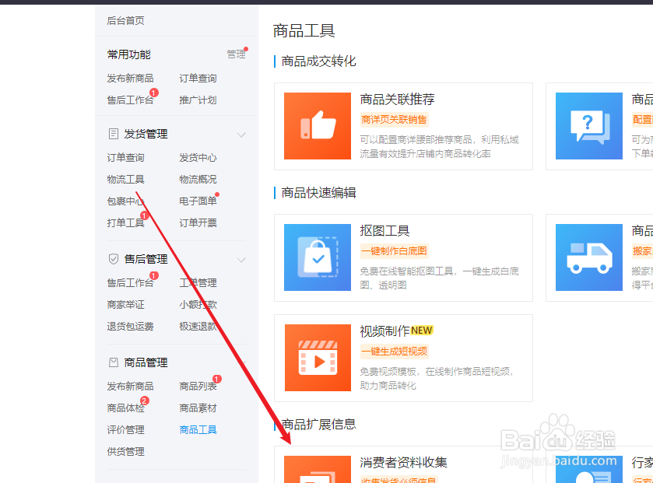The width and height of the screenshot is (653, 483).
Task: Click the 抠图工具 title
Action: click(x=384, y=230)
